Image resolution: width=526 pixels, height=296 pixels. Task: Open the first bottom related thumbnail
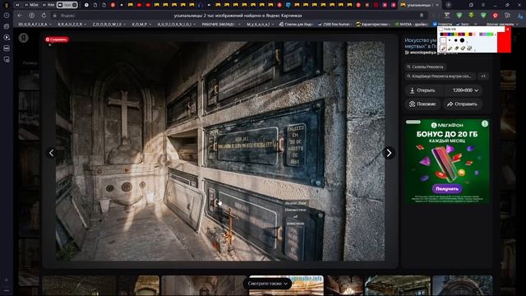pos(79,285)
